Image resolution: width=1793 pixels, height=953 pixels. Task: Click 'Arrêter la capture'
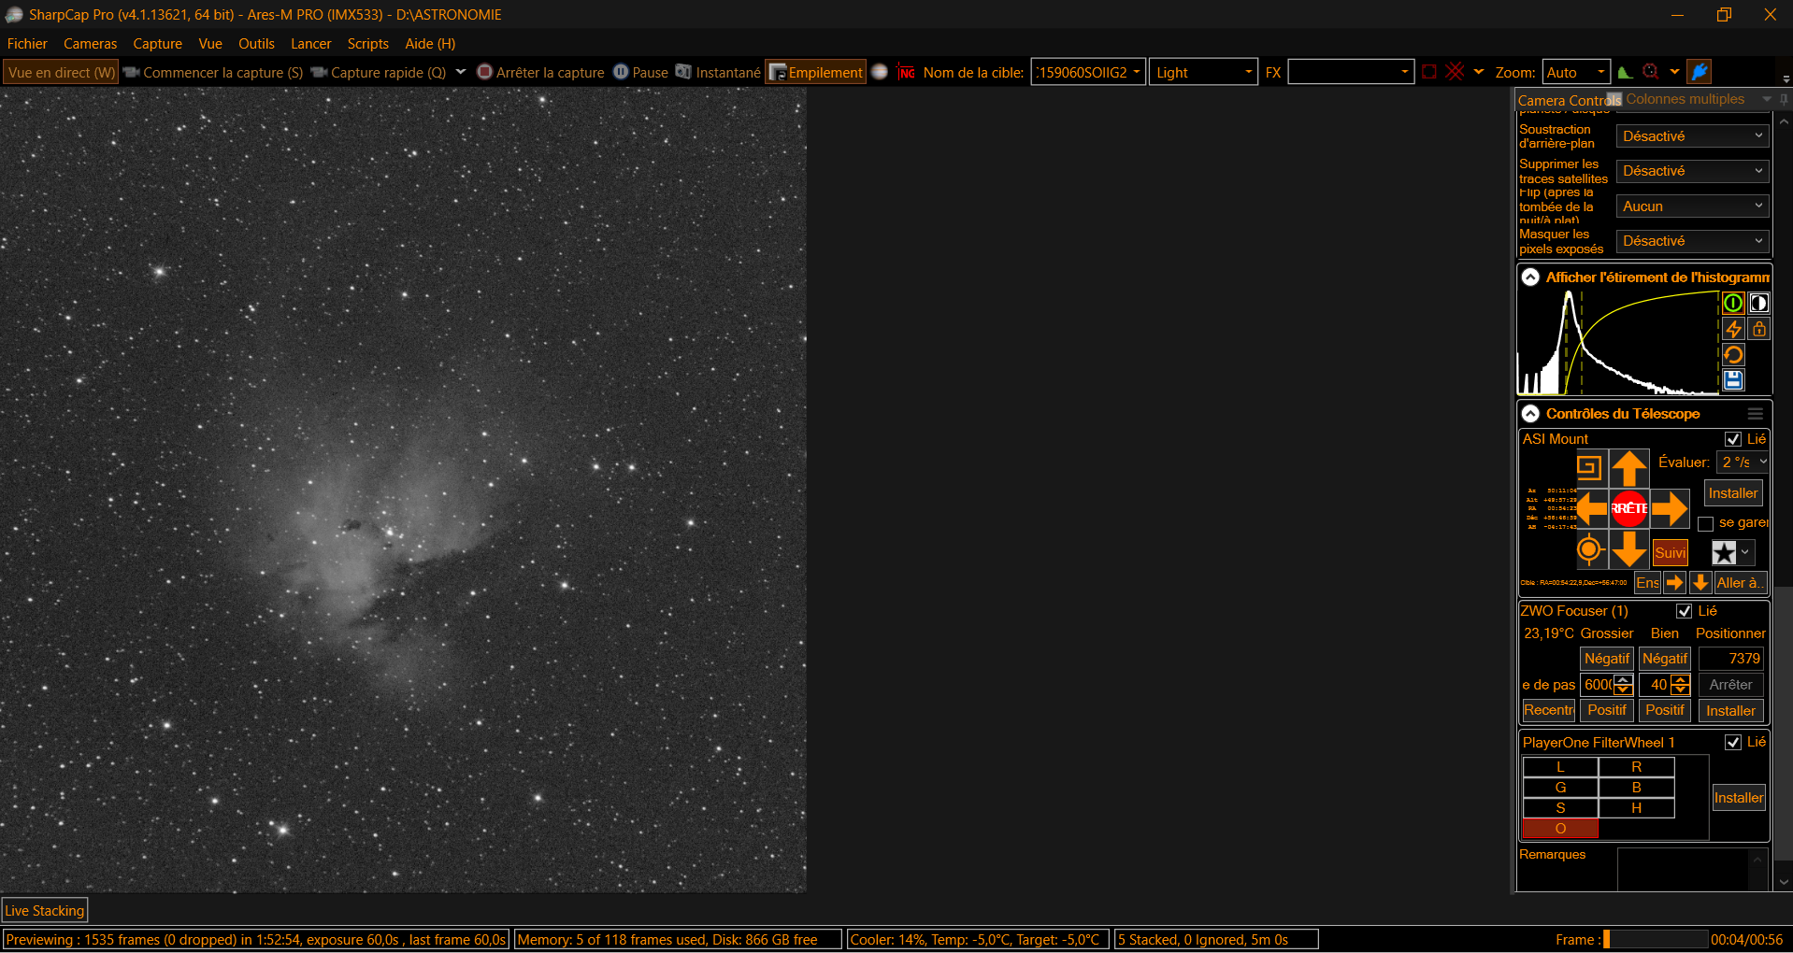tap(541, 72)
